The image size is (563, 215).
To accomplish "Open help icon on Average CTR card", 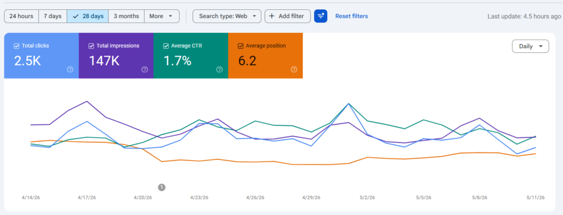I will (x=219, y=70).
